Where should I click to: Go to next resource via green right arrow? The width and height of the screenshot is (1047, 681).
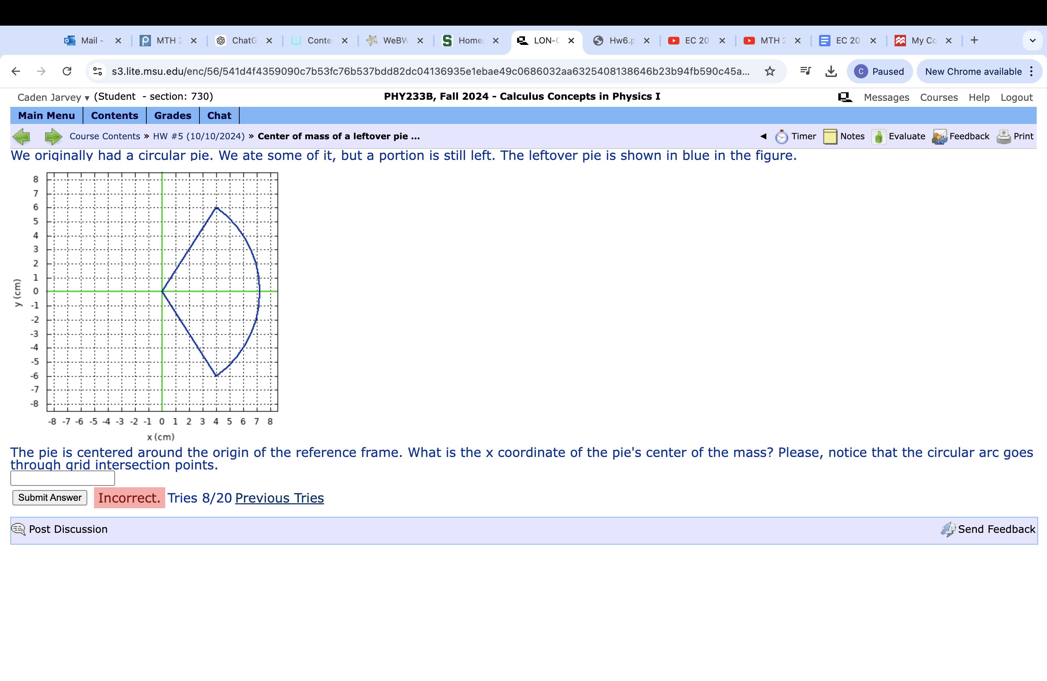click(53, 137)
